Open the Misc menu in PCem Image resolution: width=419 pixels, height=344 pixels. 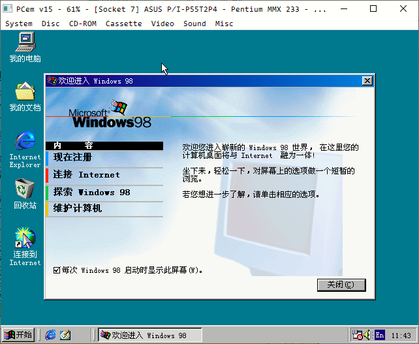[x=224, y=23]
